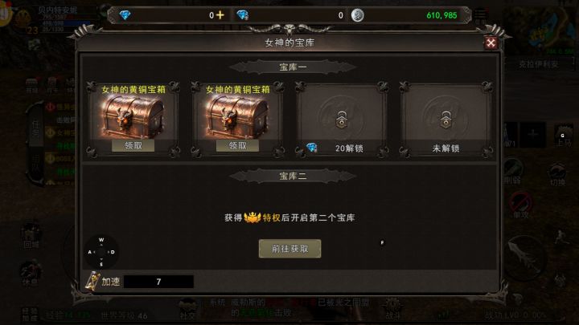Viewport: 579px width, 325px height.
Task: Select the 未解锁 locked chest slot
Action: (x=446, y=120)
